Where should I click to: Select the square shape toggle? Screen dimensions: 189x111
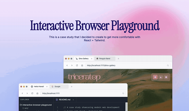tap(166, 77)
